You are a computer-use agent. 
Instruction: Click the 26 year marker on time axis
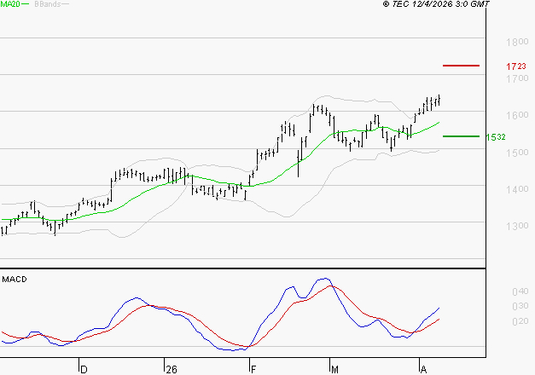(172, 370)
